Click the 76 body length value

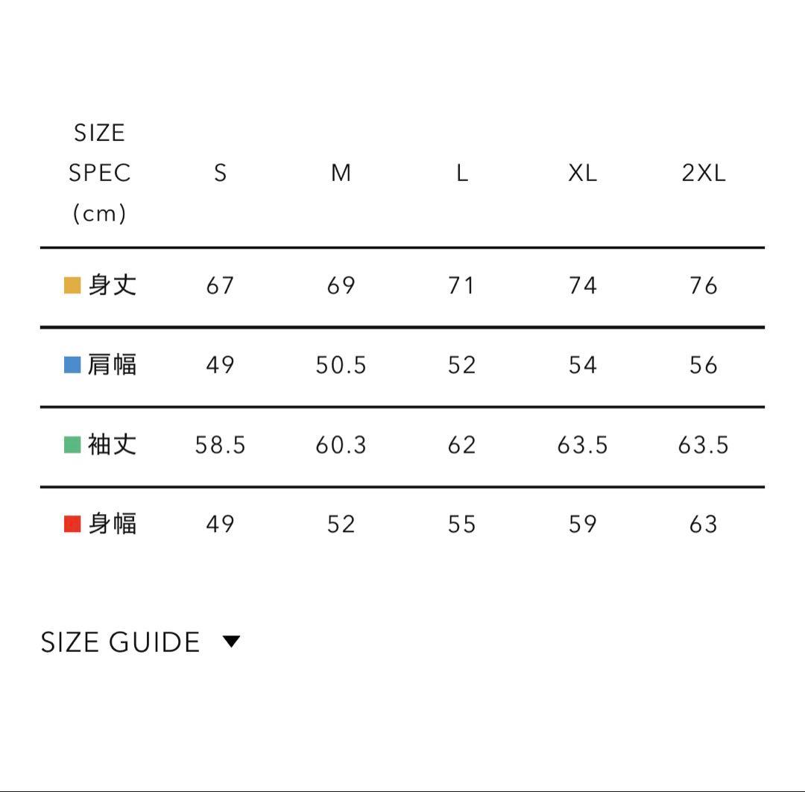(x=704, y=285)
